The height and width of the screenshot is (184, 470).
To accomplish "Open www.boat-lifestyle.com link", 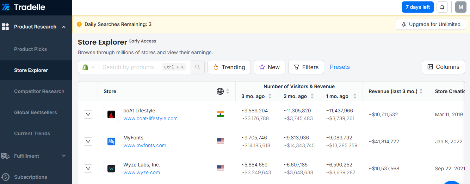I will point(150,118).
